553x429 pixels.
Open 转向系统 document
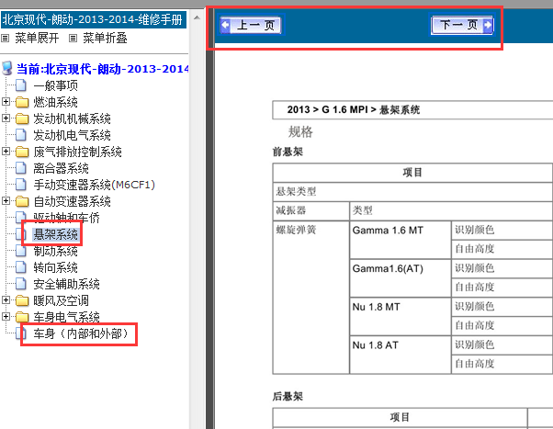pyautogui.click(x=56, y=267)
